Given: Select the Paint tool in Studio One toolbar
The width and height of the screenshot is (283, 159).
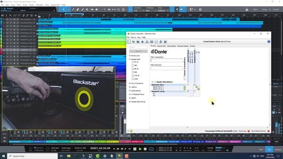Looking at the screenshot, I should (83, 9).
